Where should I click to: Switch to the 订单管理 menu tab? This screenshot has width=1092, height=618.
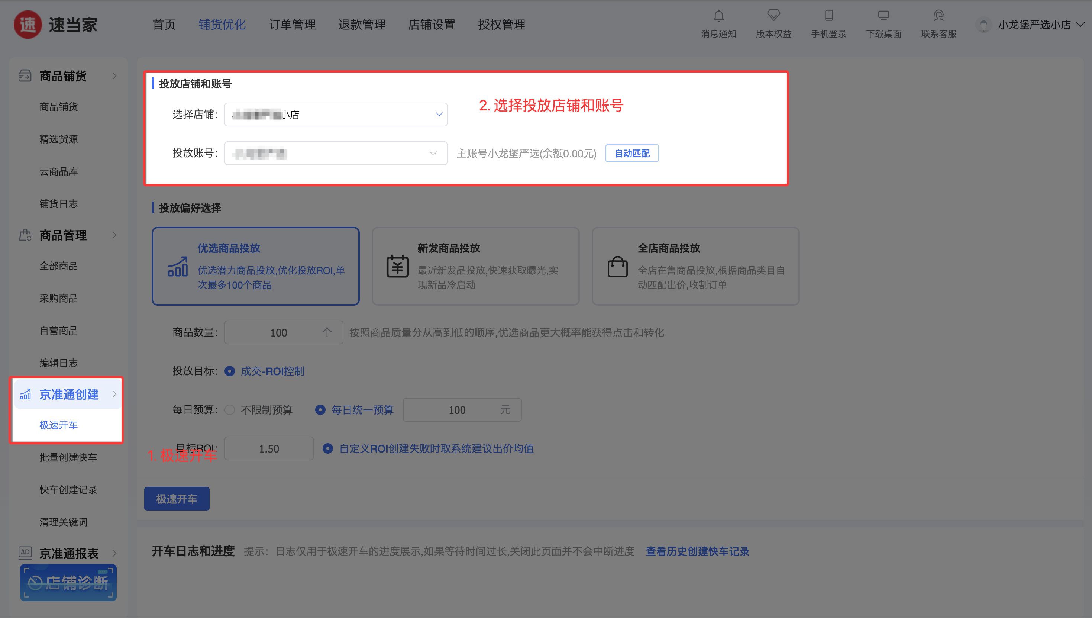(292, 25)
